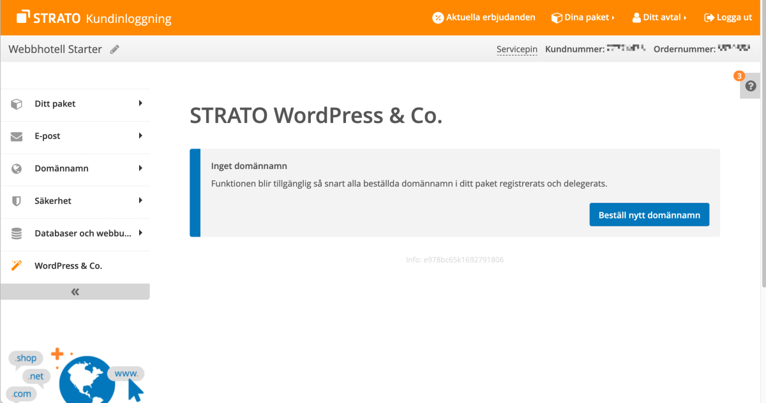This screenshot has width=766, height=403.
Task: Click the Webbhotell Starter package title
Action: click(55, 49)
